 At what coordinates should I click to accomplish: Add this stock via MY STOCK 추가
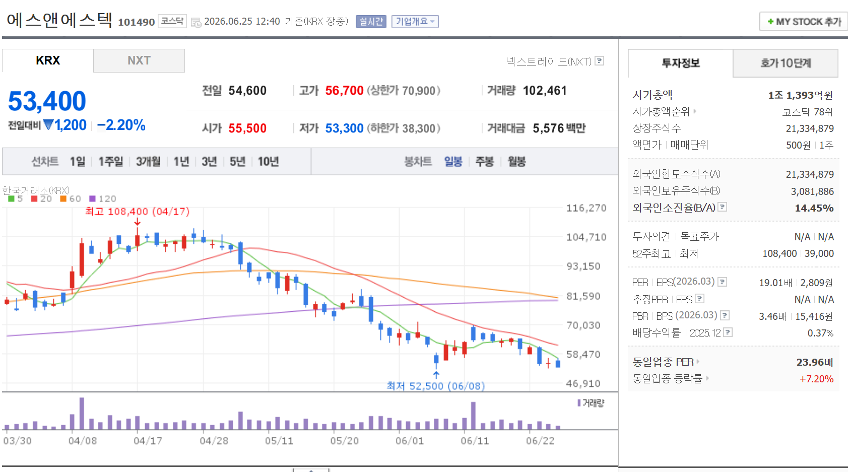point(804,22)
